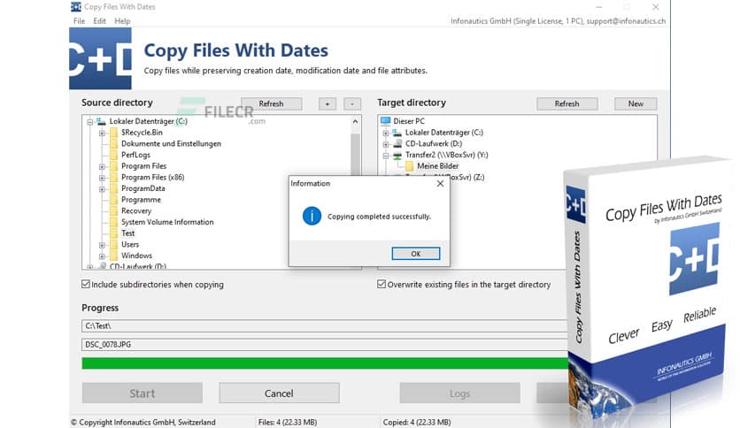Click the support@infonautics.ch license text
740x428 pixels.
click(626, 21)
